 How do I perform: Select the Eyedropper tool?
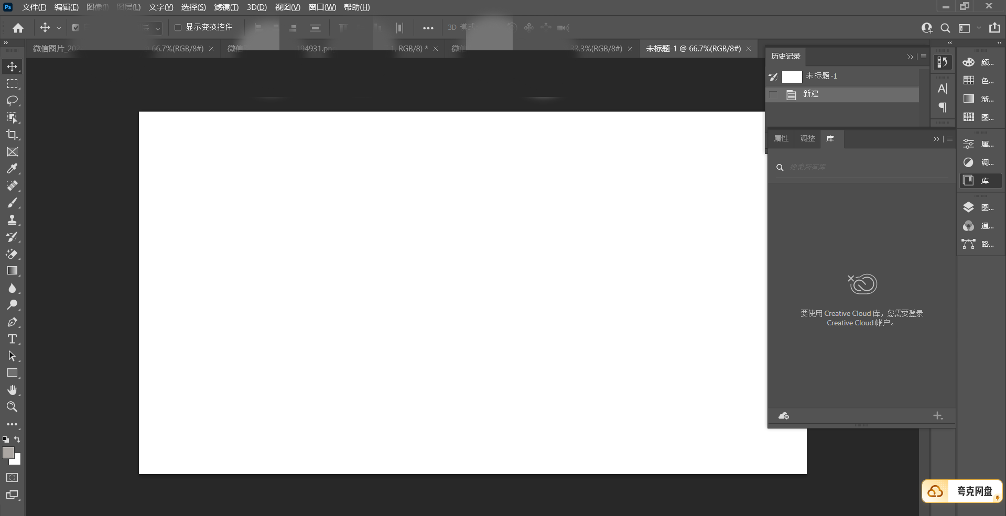point(12,169)
